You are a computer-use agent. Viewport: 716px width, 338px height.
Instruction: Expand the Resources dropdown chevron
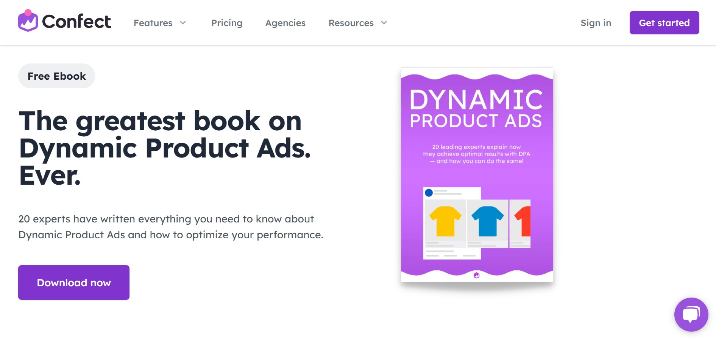point(384,23)
